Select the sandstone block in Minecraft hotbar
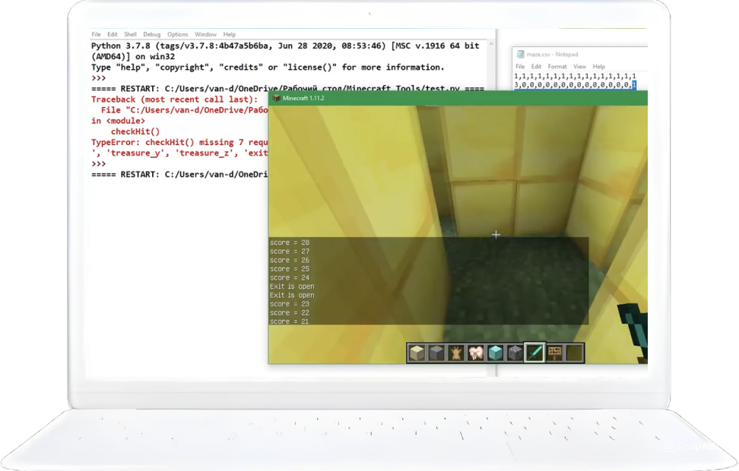Screen dimensions: 739x471 [x=417, y=352]
